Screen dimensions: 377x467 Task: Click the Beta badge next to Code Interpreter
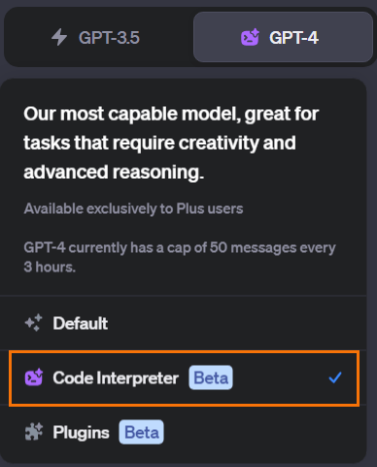[x=211, y=377]
